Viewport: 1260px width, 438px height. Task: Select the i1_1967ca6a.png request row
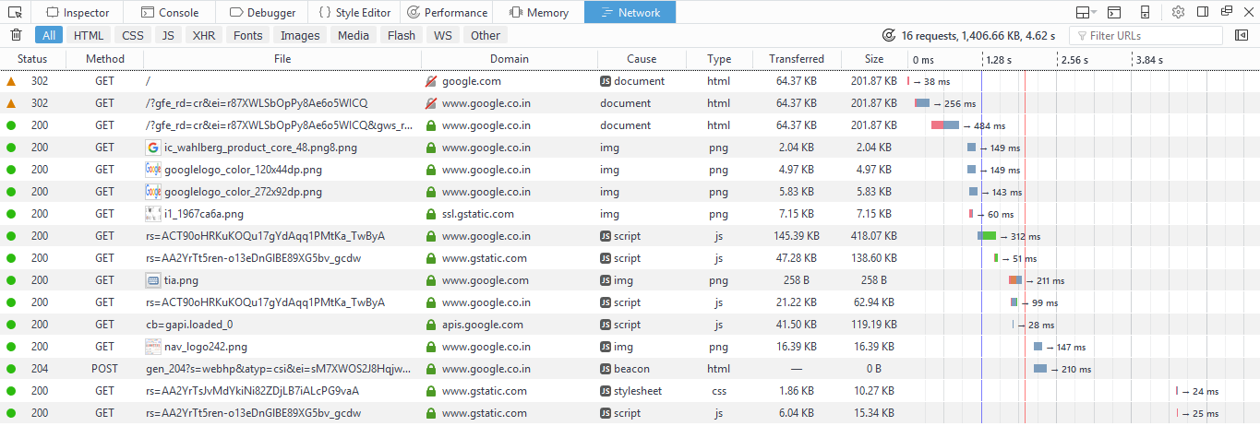tap(630, 214)
